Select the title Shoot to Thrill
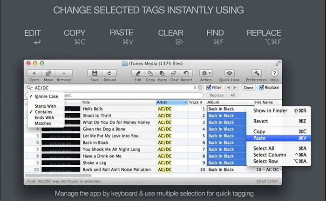326x201 pixels. click(x=97, y=116)
